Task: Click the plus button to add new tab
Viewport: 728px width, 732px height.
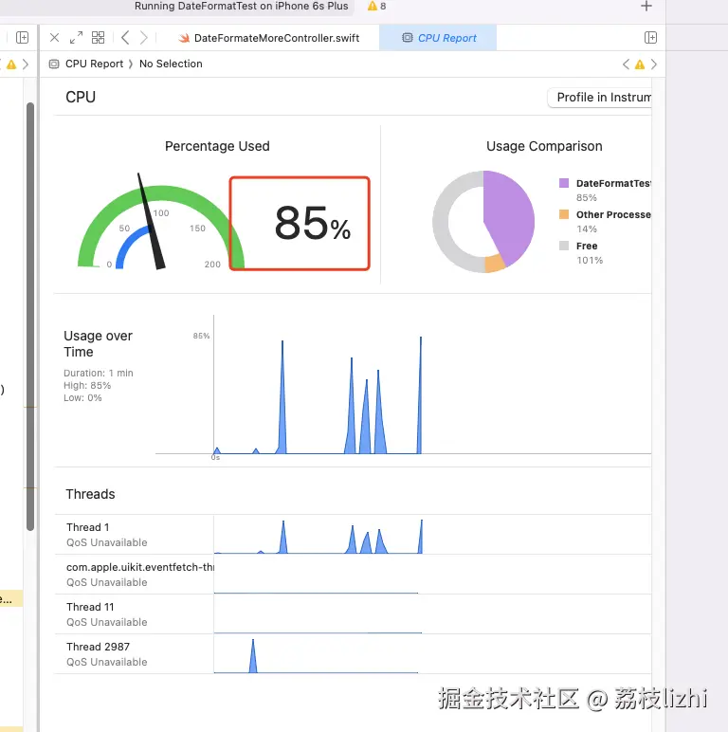Action: 646,6
